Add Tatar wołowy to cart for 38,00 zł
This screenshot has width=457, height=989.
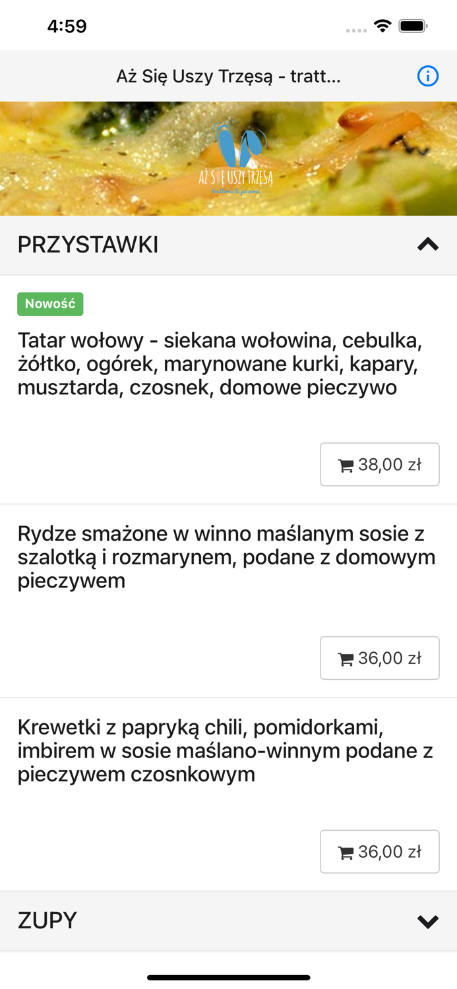pyautogui.click(x=380, y=464)
